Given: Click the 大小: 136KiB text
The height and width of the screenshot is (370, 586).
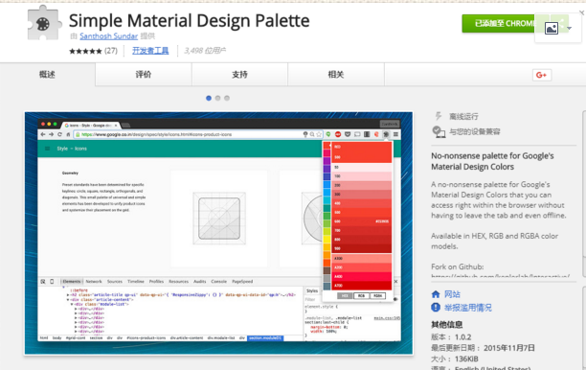Looking at the screenshot, I should (455, 359).
